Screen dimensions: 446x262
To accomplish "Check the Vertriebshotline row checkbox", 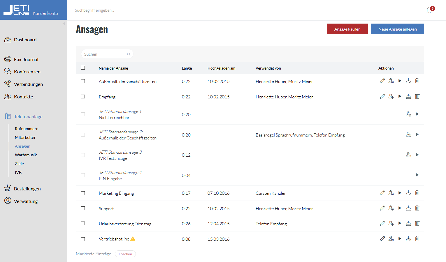I will (83, 239).
